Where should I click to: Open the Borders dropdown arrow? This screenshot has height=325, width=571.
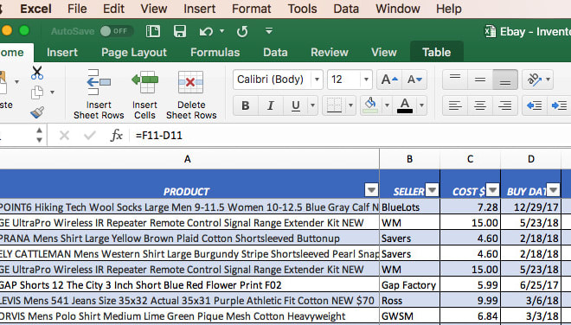[x=350, y=105]
